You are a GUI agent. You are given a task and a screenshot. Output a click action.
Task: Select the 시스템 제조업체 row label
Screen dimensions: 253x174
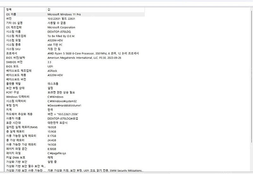coord(16,36)
